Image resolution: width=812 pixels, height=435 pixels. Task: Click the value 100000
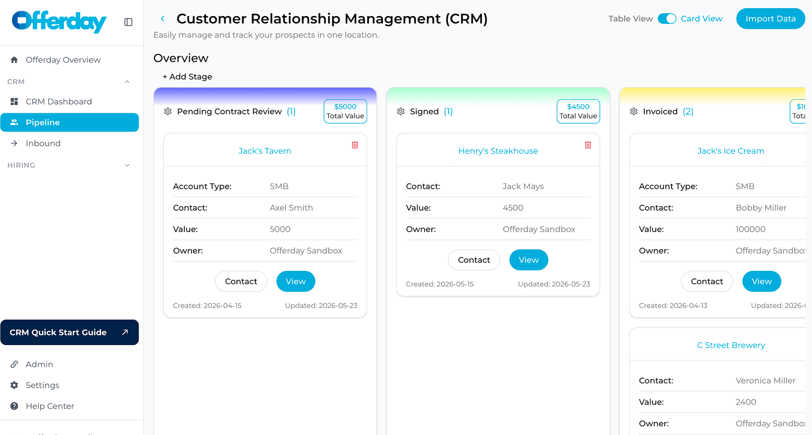pos(750,229)
